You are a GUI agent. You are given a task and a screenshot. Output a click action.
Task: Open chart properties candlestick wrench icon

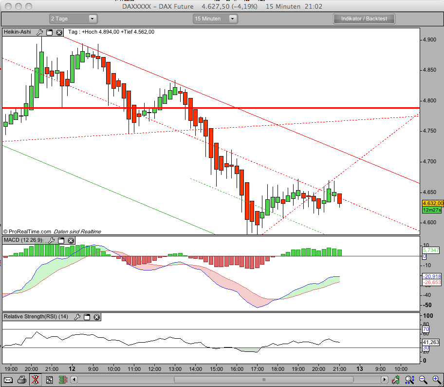click(x=396, y=379)
